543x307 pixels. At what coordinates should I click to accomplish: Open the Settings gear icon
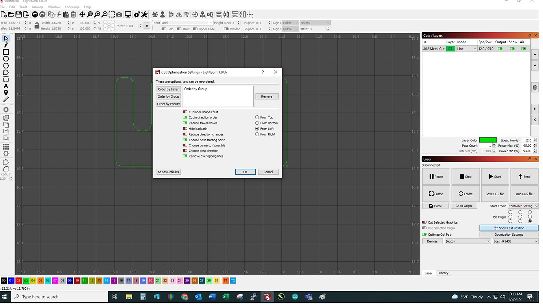click(137, 14)
